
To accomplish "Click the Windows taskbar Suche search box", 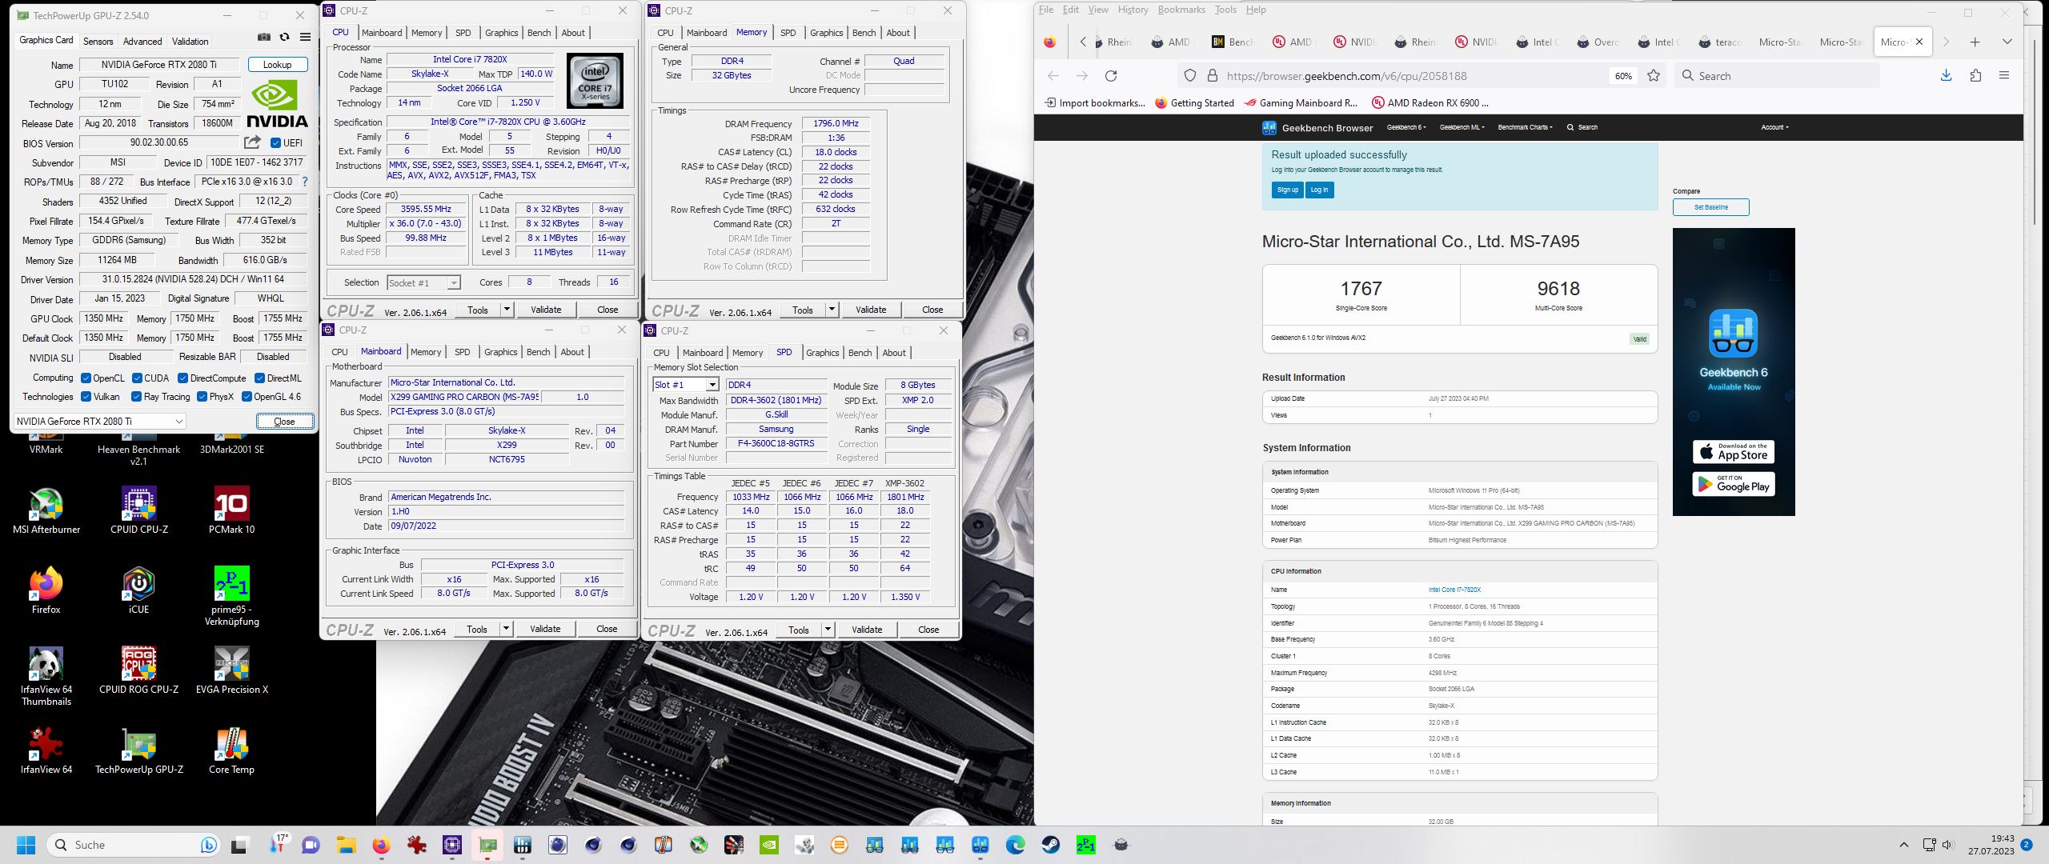I will [132, 845].
